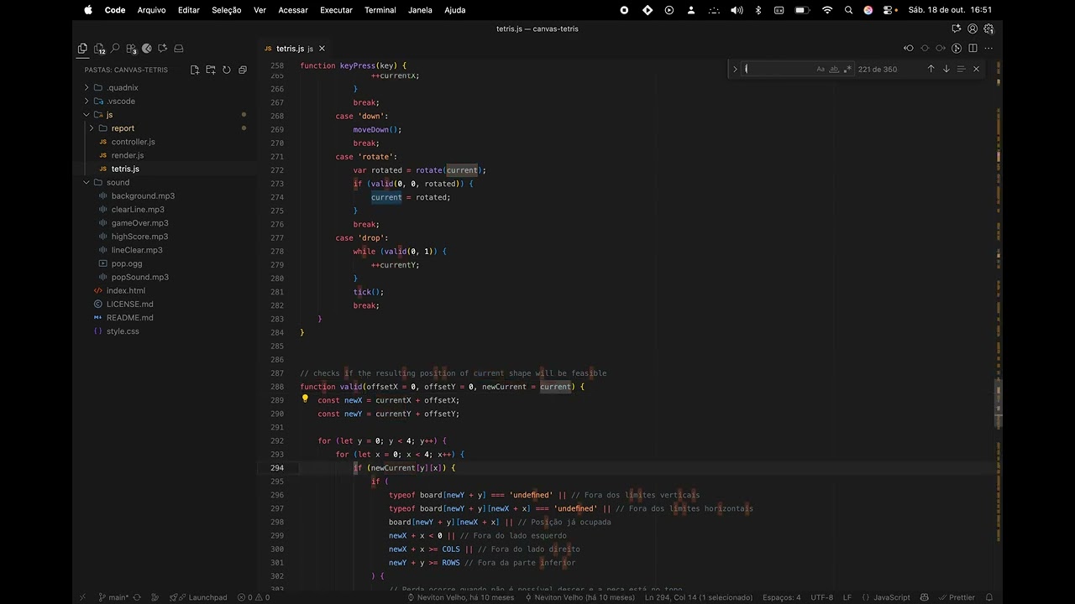Open Source Control view with 12 badge
This screenshot has width=1075, height=604.
click(99, 49)
